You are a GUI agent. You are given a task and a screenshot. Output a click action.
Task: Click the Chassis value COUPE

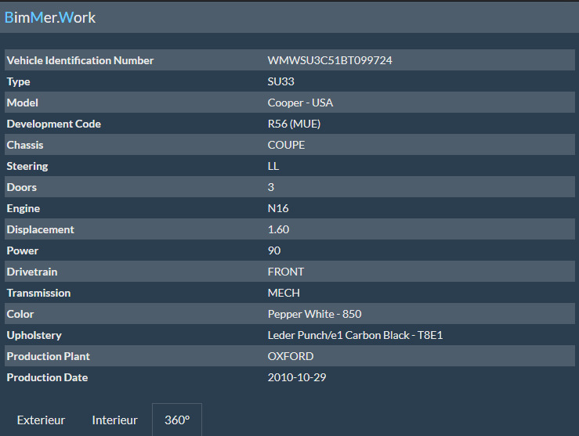(x=286, y=145)
